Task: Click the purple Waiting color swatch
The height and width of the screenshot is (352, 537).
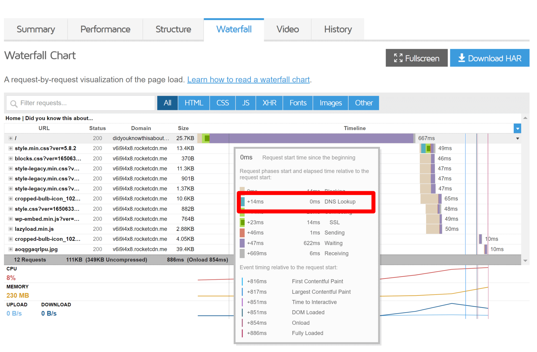Action: [x=242, y=243]
